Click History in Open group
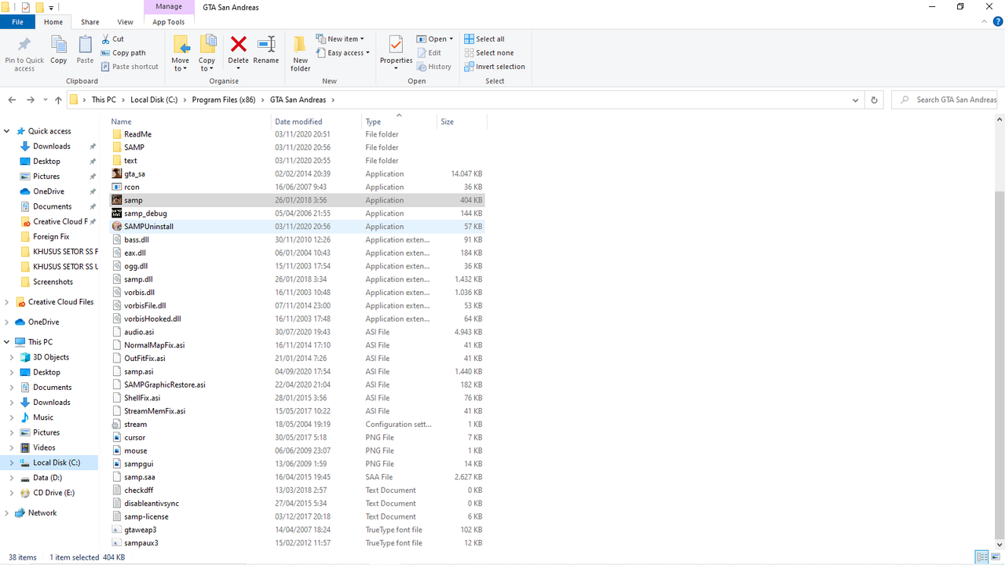 coord(433,67)
